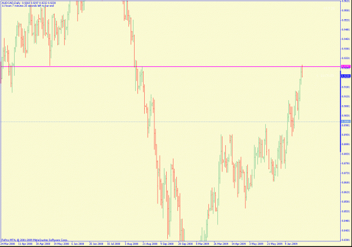352x247 pixels.
Task: Click the 0.8831 price axis label
Action: pyautogui.click(x=346, y=154)
